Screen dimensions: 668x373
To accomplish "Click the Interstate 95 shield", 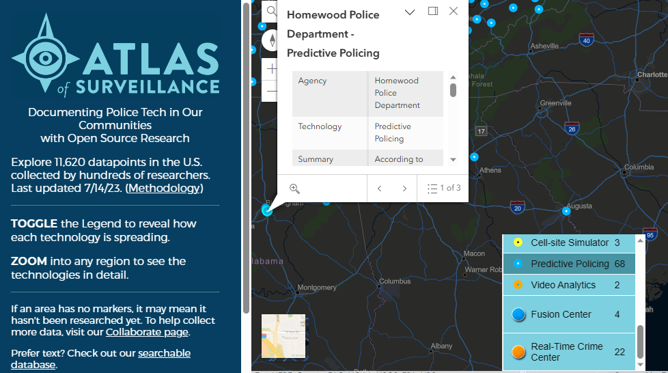I will tap(650, 234).
